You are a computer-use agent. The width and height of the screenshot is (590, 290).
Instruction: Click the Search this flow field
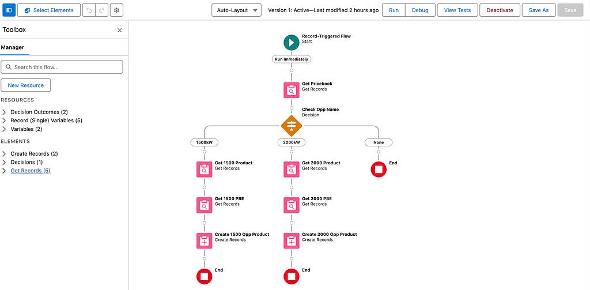(62, 67)
